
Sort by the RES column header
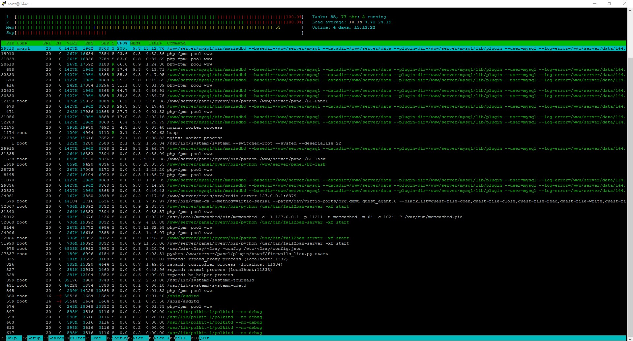(89, 43)
